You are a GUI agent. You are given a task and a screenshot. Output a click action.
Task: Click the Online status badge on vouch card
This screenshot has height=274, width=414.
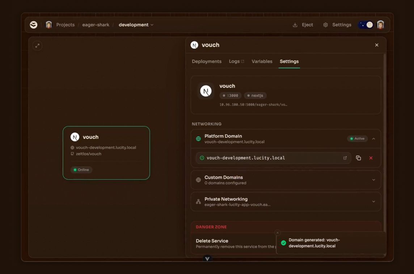pos(81,170)
